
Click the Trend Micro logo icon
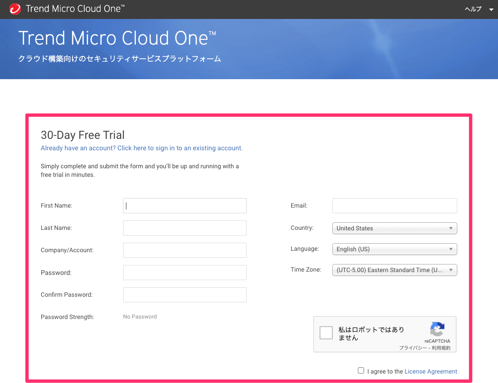click(15, 9)
